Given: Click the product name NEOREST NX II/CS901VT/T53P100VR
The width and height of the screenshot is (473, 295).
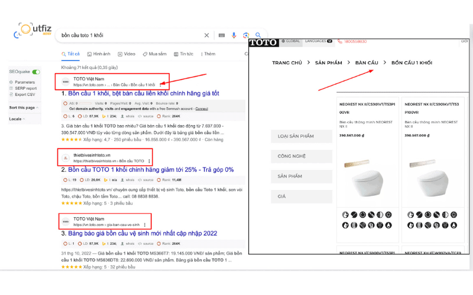Looking at the screenshot, I should 367,108.
